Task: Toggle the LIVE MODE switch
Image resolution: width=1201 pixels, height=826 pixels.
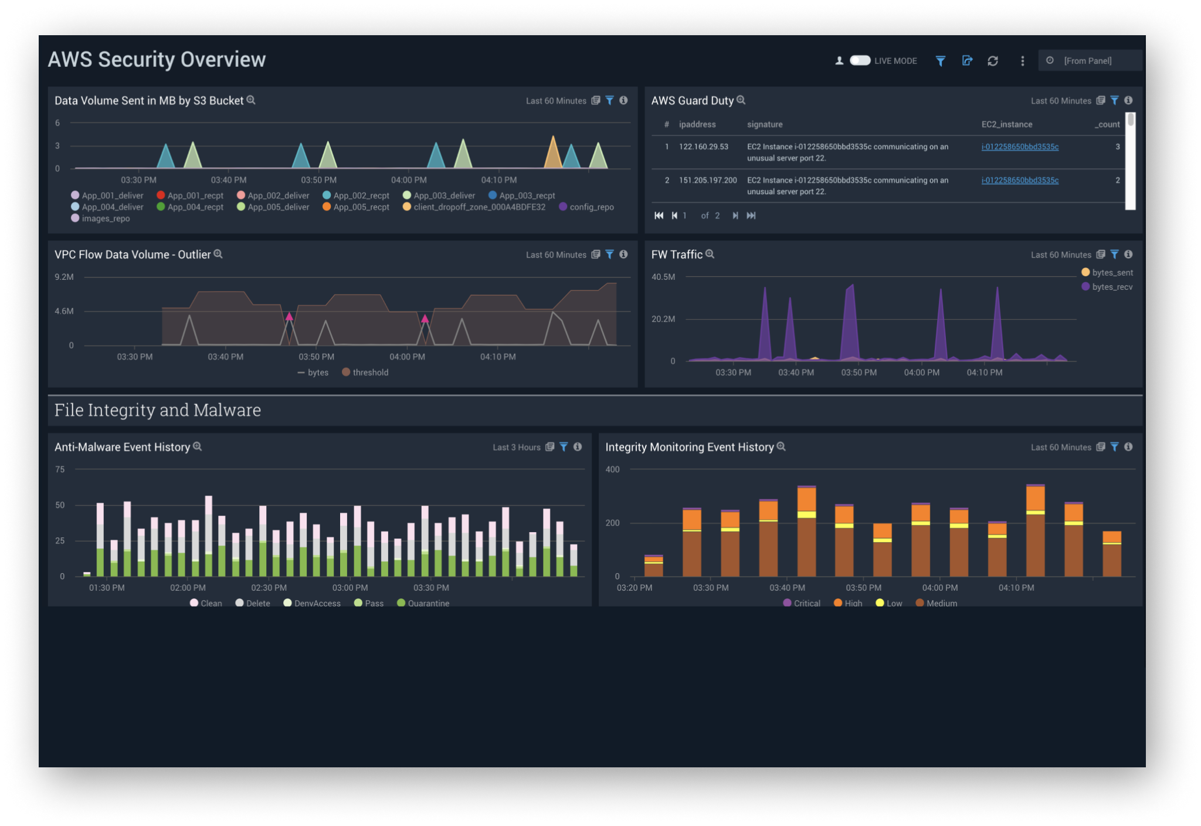Action: coord(860,60)
